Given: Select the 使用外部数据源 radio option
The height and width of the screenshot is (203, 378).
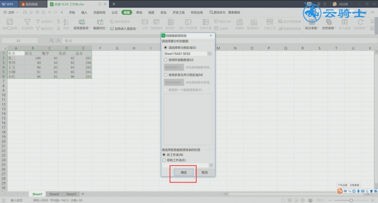Looking at the screenshot, I should coord(166,60).
